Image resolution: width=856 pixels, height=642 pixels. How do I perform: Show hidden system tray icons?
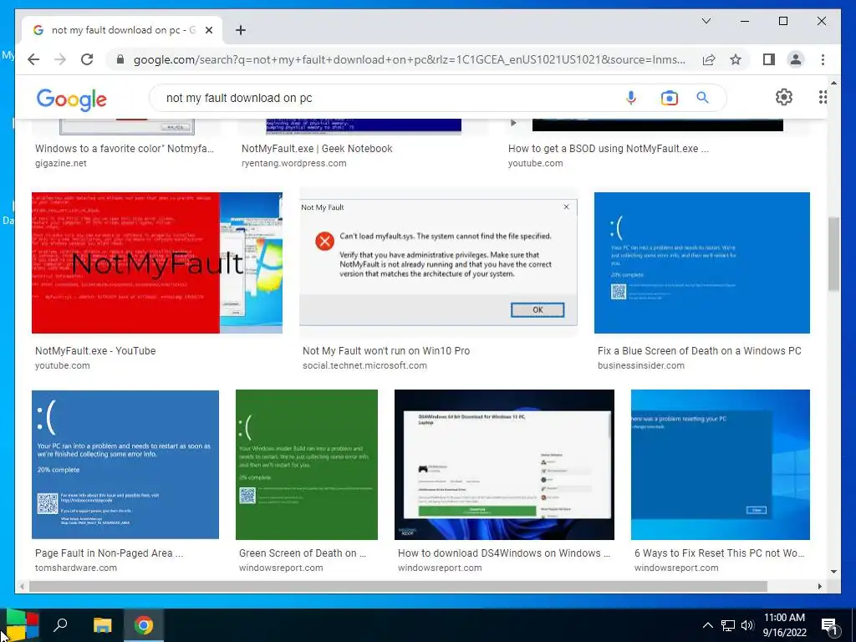pyautogui.click(x=707, y=625)
